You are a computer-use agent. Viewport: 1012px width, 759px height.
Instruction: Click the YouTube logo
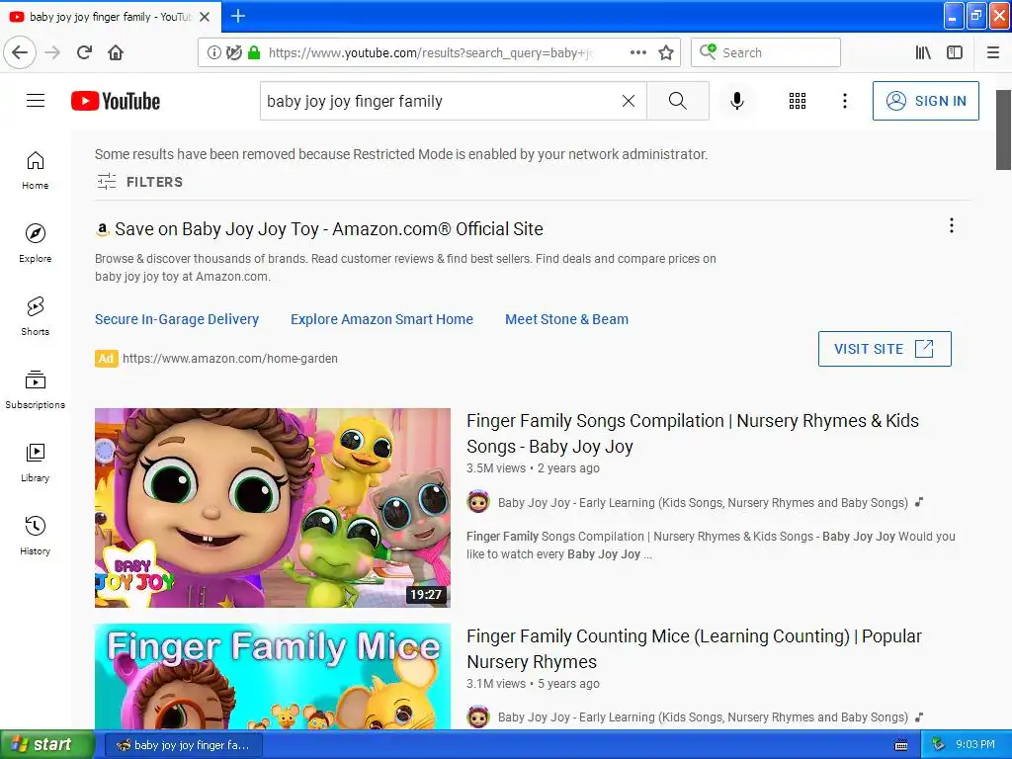click(116, 101)
